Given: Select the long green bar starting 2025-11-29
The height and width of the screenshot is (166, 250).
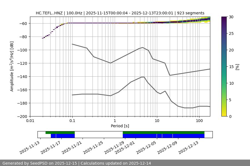Looking at the screenshot, I should (x=163, y=133).
